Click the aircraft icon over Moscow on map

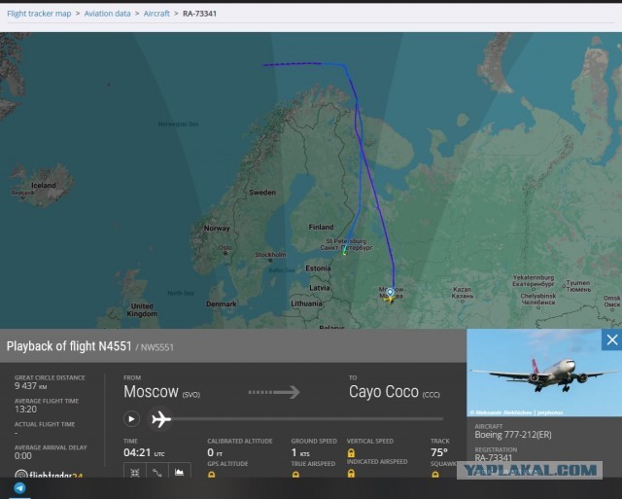[390, 299]
